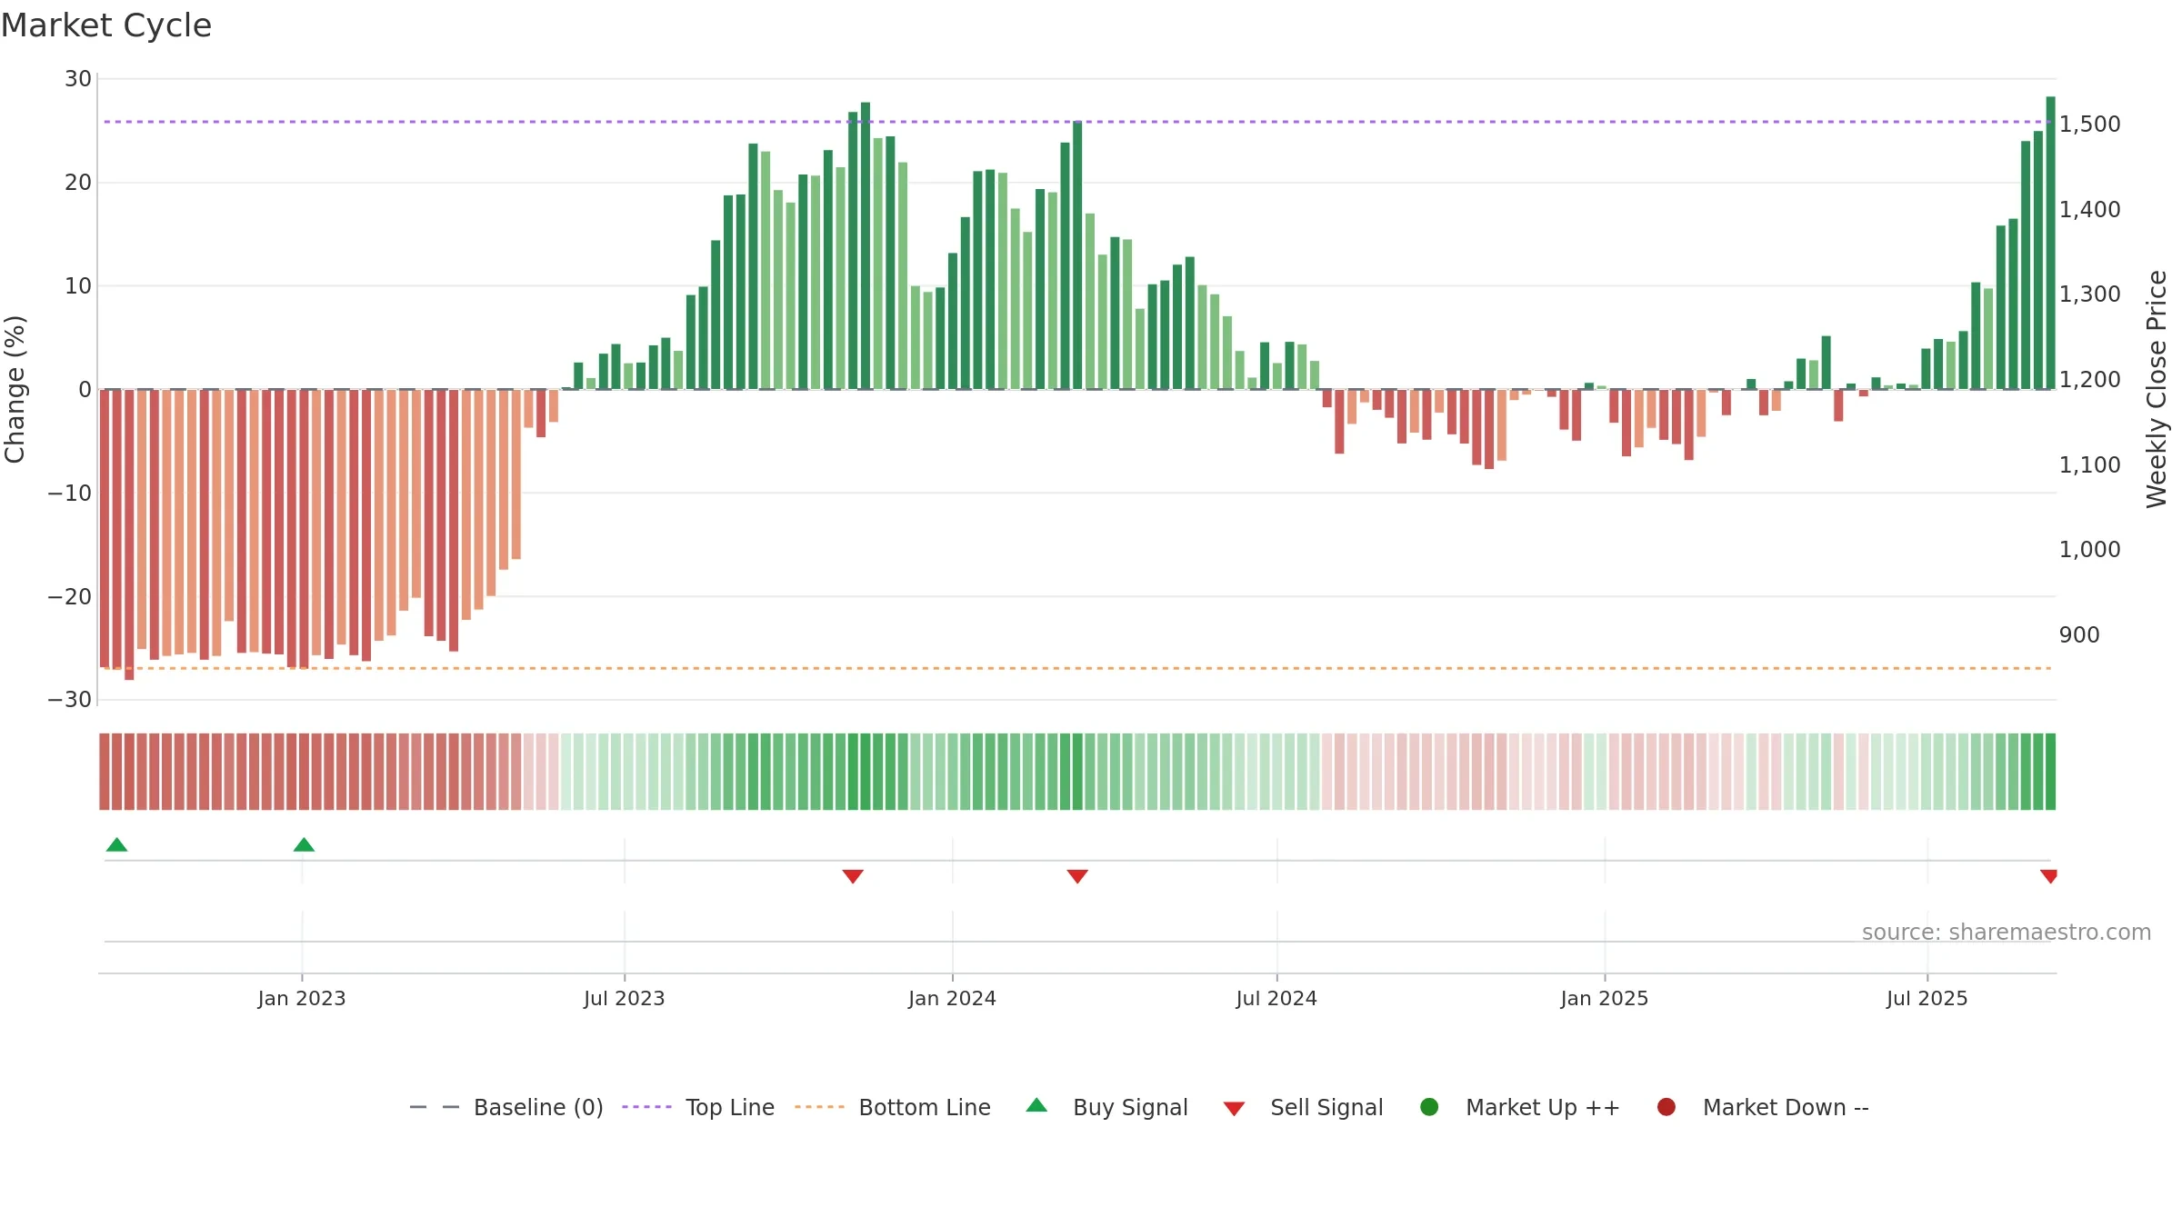
Task: Select the sell signal marker near March 2024
Action: 1077,876
